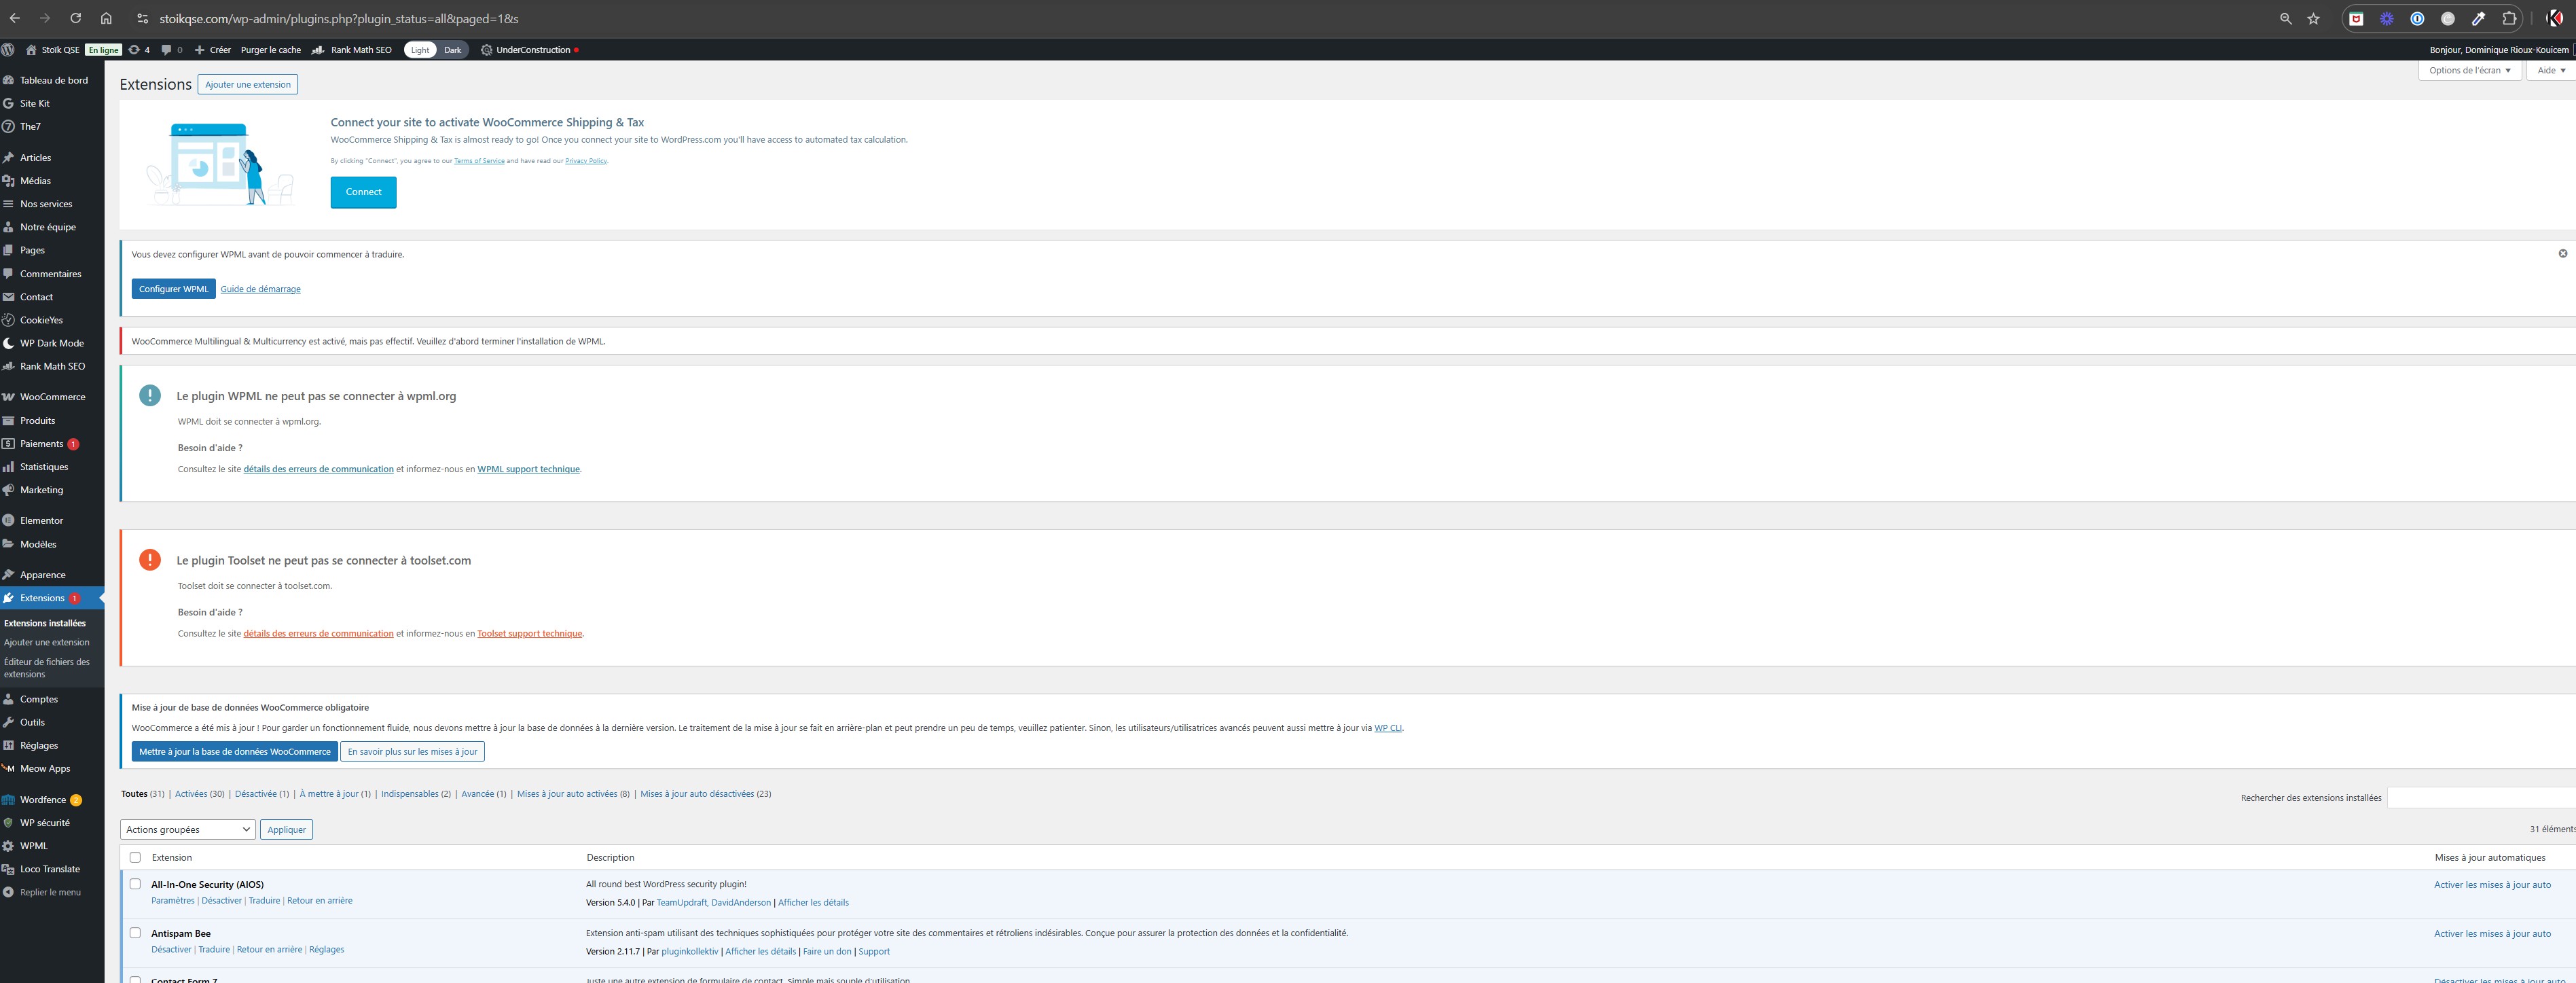Open pending updates icon showing 4
The image size is (2576, 983).
[x=139, y=50]
